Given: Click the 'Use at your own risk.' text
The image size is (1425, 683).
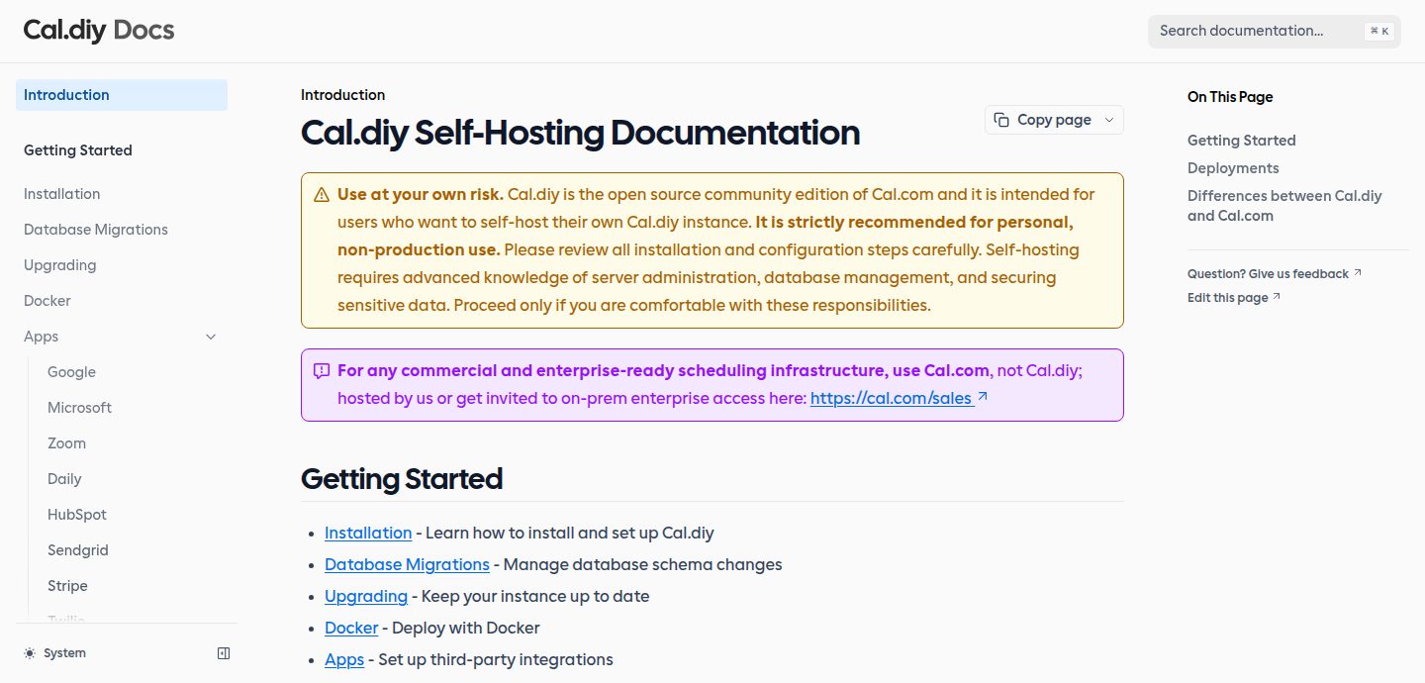Looking at the screenshot, I should pyautogui.click(x=421, y=194).
